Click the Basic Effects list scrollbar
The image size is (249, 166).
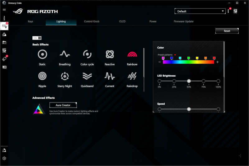[144, 63]
